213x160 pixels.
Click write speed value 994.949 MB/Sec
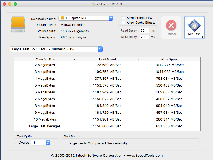[x=169, y=106]
